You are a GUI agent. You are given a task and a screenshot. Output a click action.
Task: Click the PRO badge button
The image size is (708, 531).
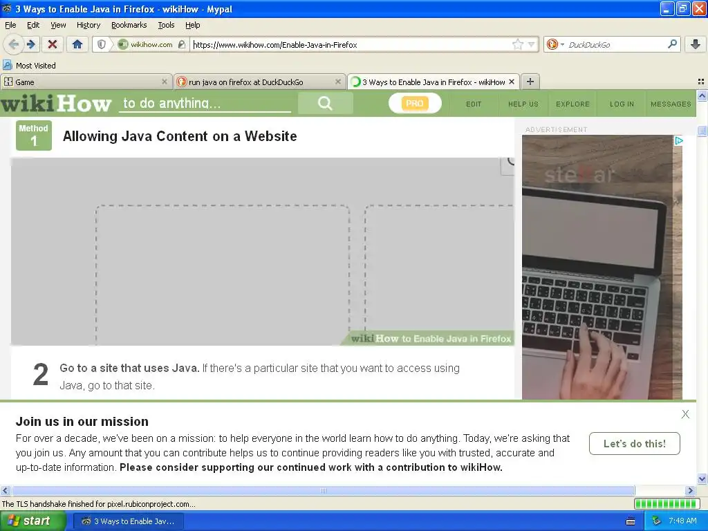point(415,104)
